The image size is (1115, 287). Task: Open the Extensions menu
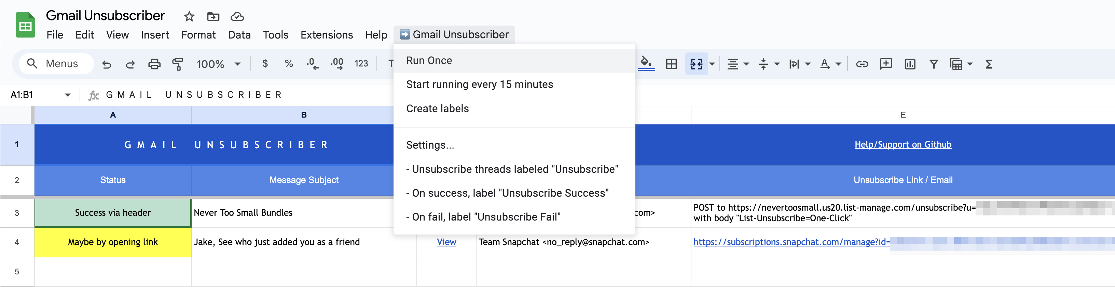click(326, 35)
